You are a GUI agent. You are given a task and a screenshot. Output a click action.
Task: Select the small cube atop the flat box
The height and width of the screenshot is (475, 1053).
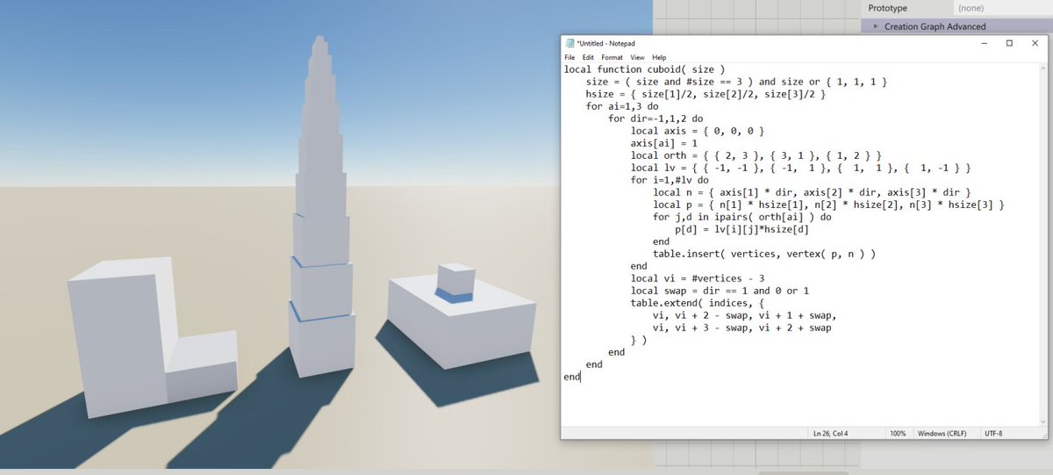[x=455, y=279]
